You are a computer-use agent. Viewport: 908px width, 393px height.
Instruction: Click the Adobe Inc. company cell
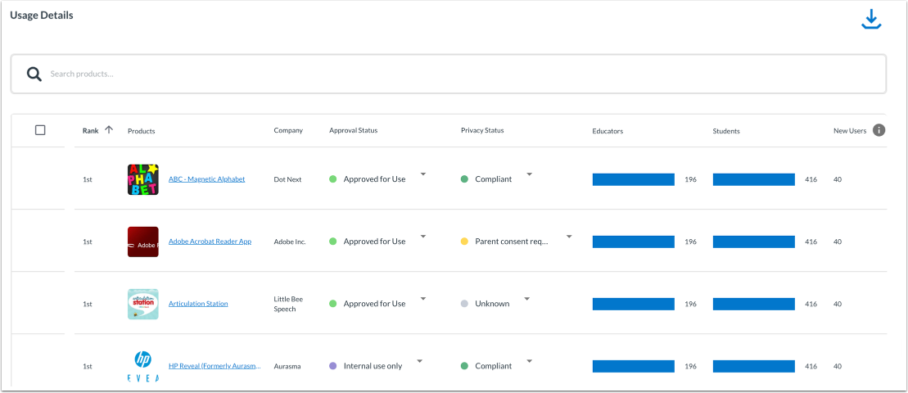290,242
